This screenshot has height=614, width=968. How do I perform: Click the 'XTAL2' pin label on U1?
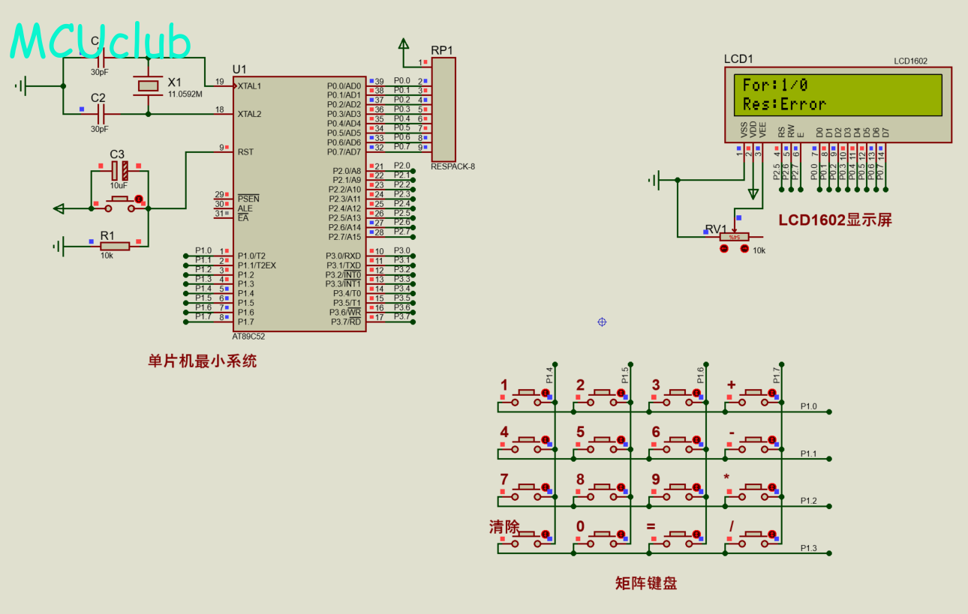pos(249,114)
